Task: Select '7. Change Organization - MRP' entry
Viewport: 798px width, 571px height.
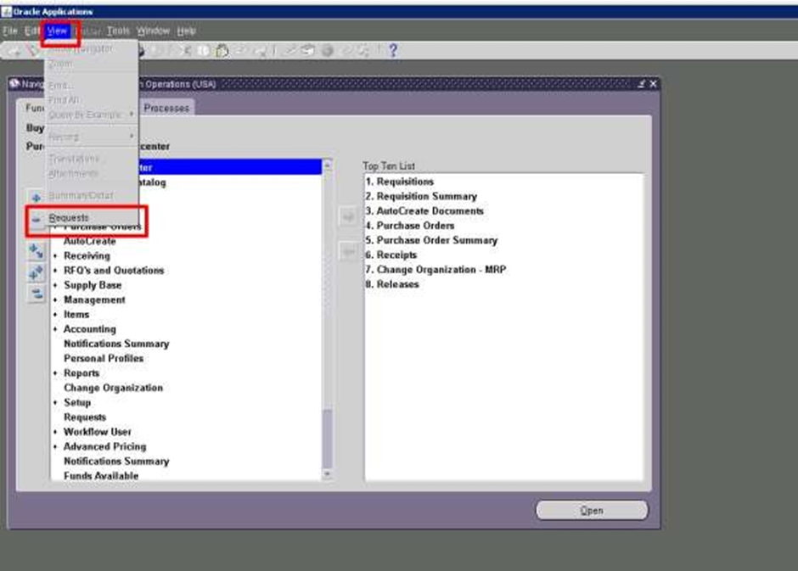Action: (436, 270)
